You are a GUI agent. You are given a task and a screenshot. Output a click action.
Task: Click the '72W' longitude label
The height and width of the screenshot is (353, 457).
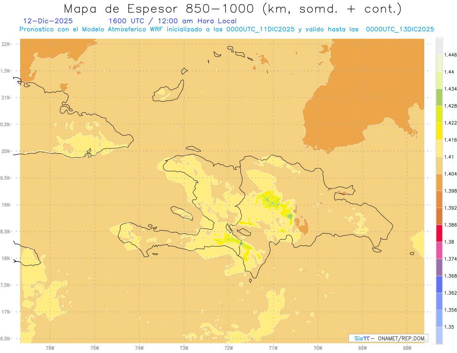(228, 348)
